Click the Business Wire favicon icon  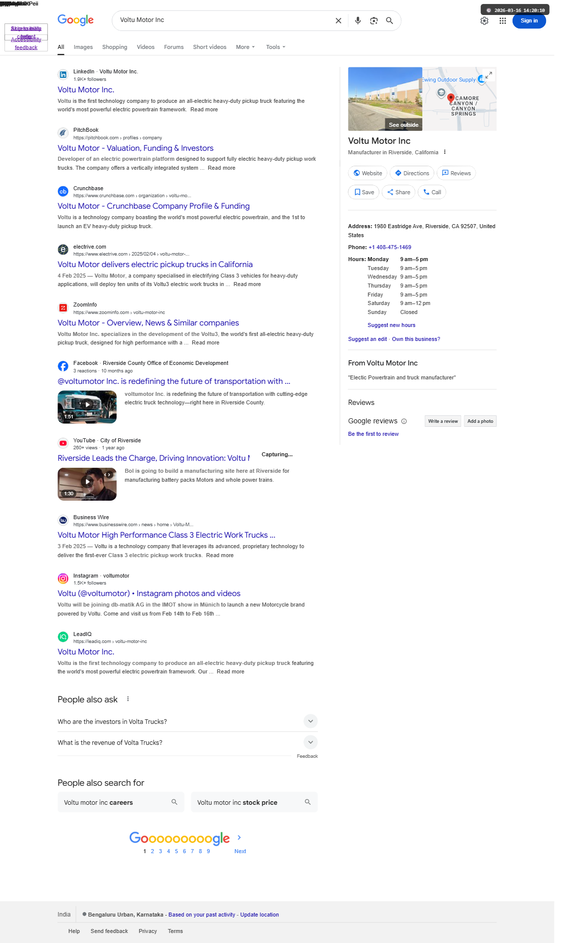point(63,520)
